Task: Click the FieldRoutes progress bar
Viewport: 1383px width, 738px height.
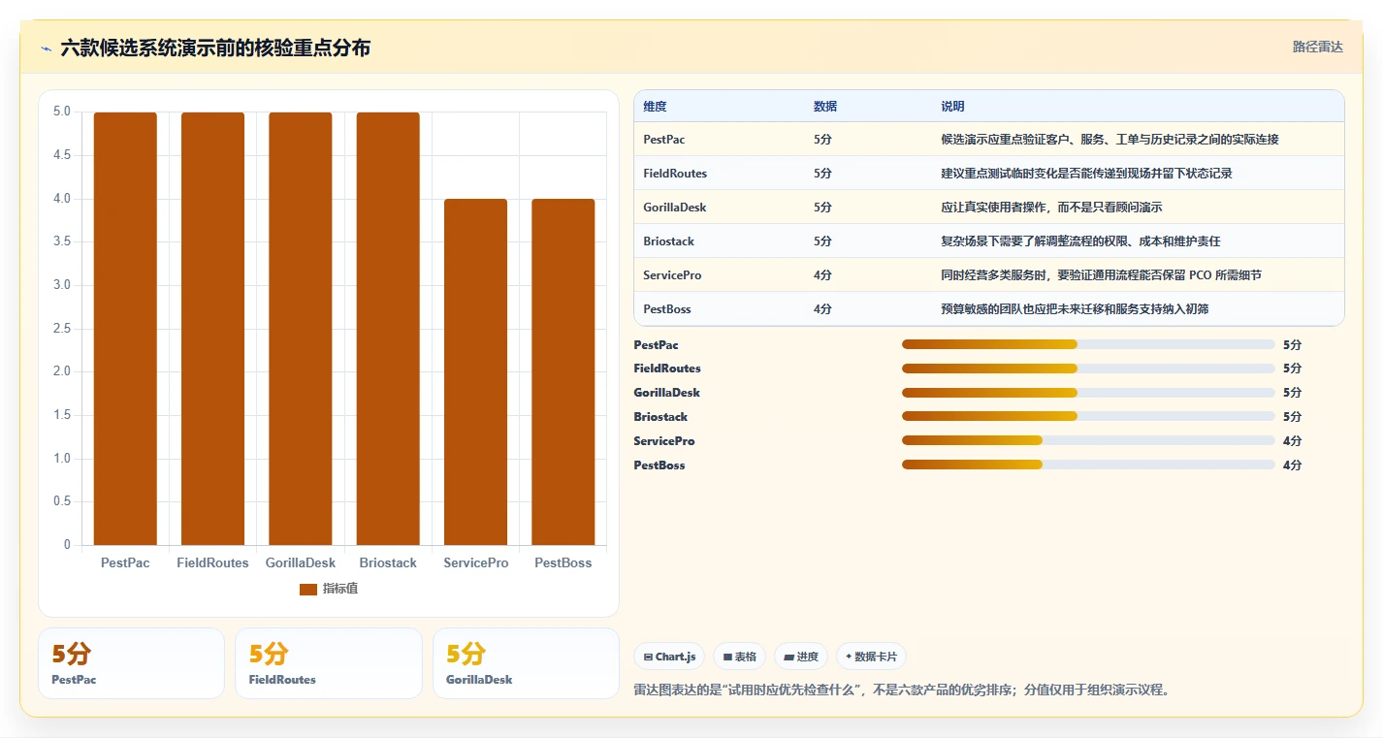Action: (x=1088, y=369)
